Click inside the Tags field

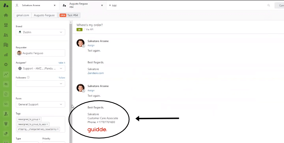(40, 124)
